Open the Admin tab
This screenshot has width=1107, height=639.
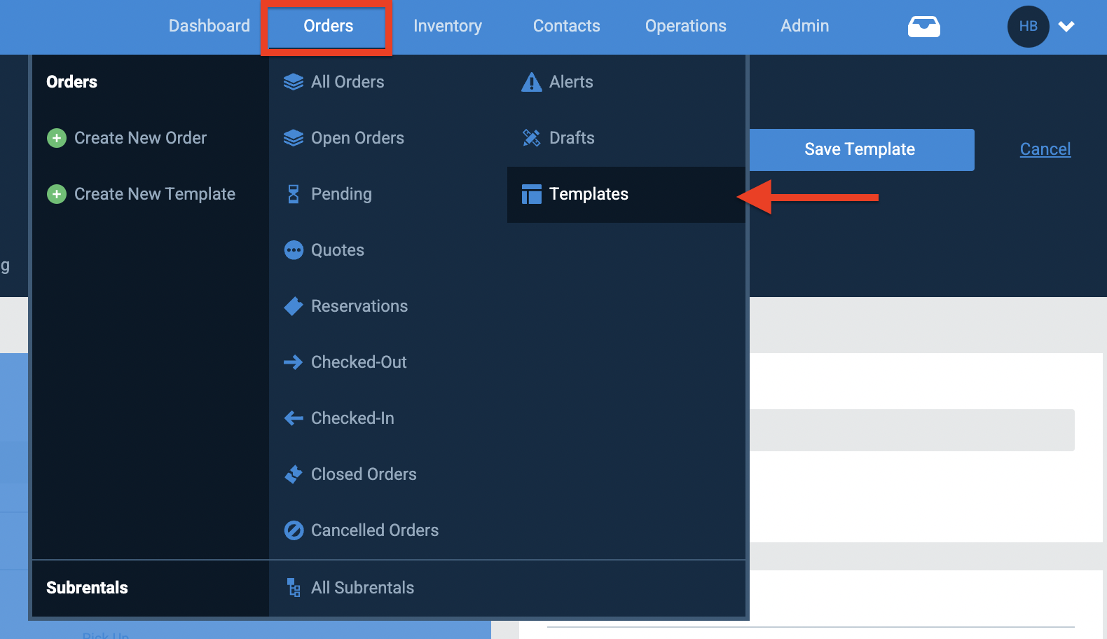[x=804, y=26]
